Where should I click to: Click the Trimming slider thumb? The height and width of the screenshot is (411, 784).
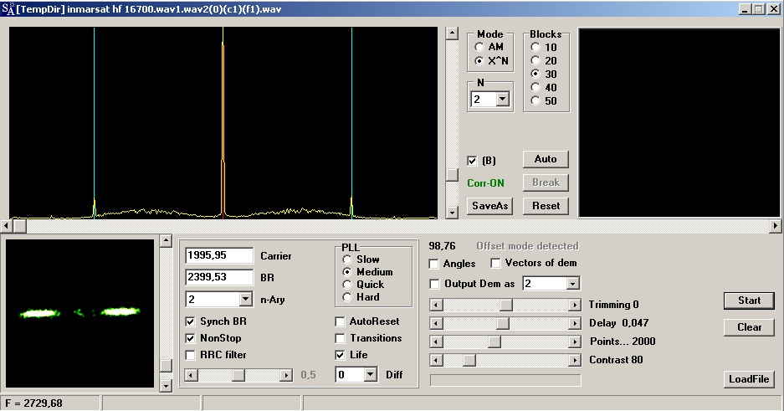pos(506,305)
